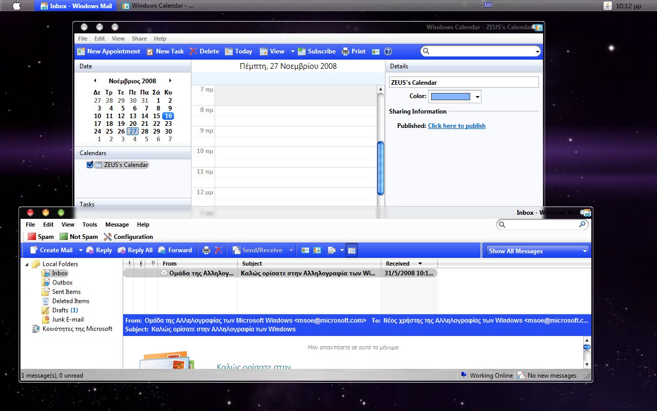Open the Share menu in Windows Calendar
The height and width of the screenshot is (411, 657).
[139, 39]
